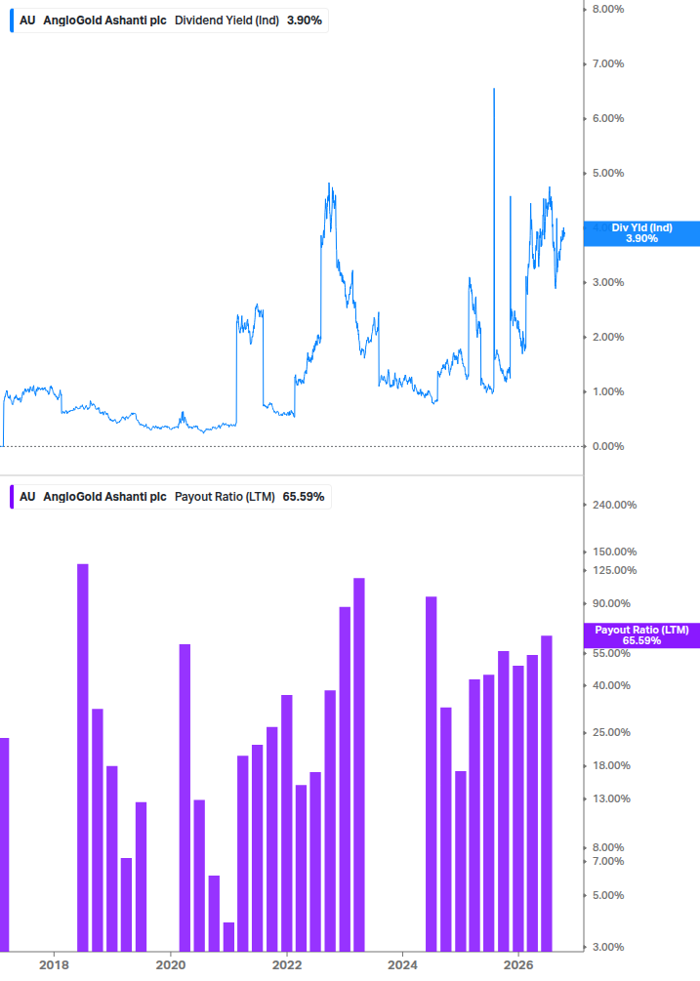The height and width of the screenshot is (981, 700).
Task: Click the 5.00% tick on the yield axis
Action: point(608,174)
